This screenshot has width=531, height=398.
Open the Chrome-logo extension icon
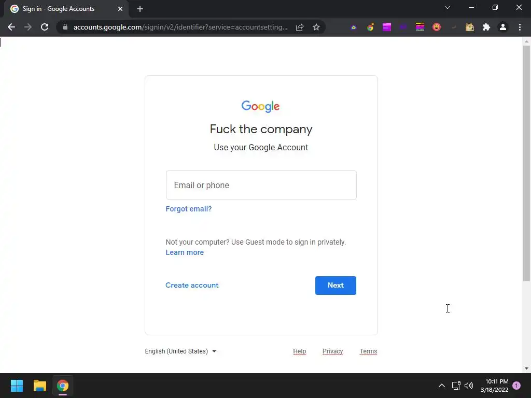(x=370, y=27)
